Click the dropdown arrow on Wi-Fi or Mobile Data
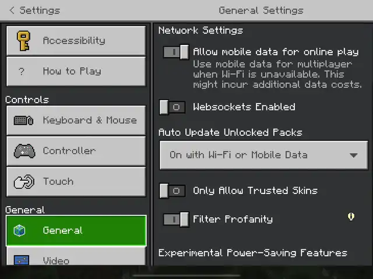This screenshot has height=279, width=373. click(354, 156)
